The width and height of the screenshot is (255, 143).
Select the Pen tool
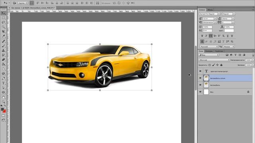[4, 79]
